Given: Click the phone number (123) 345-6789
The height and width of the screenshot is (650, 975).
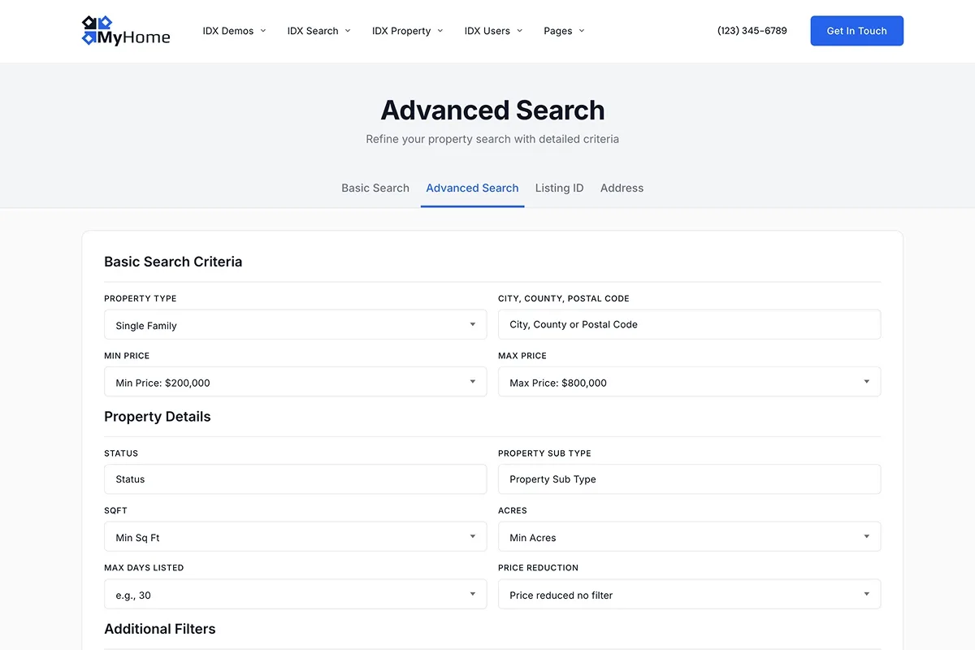Looking at the screenshot, I should coord(752,31).
